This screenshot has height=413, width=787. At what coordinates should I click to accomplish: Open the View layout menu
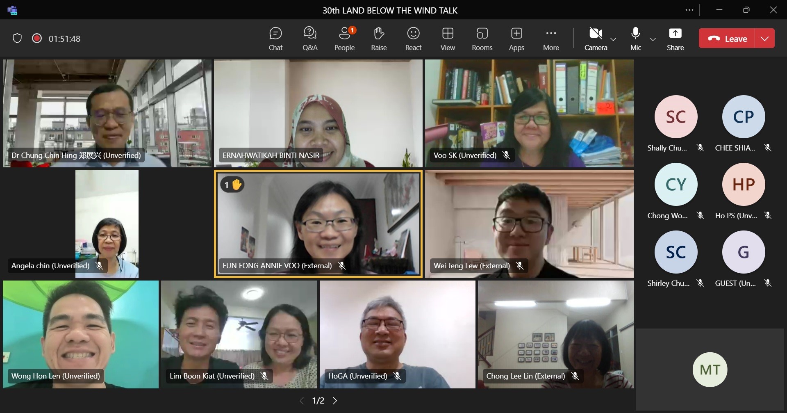[448, 39]
